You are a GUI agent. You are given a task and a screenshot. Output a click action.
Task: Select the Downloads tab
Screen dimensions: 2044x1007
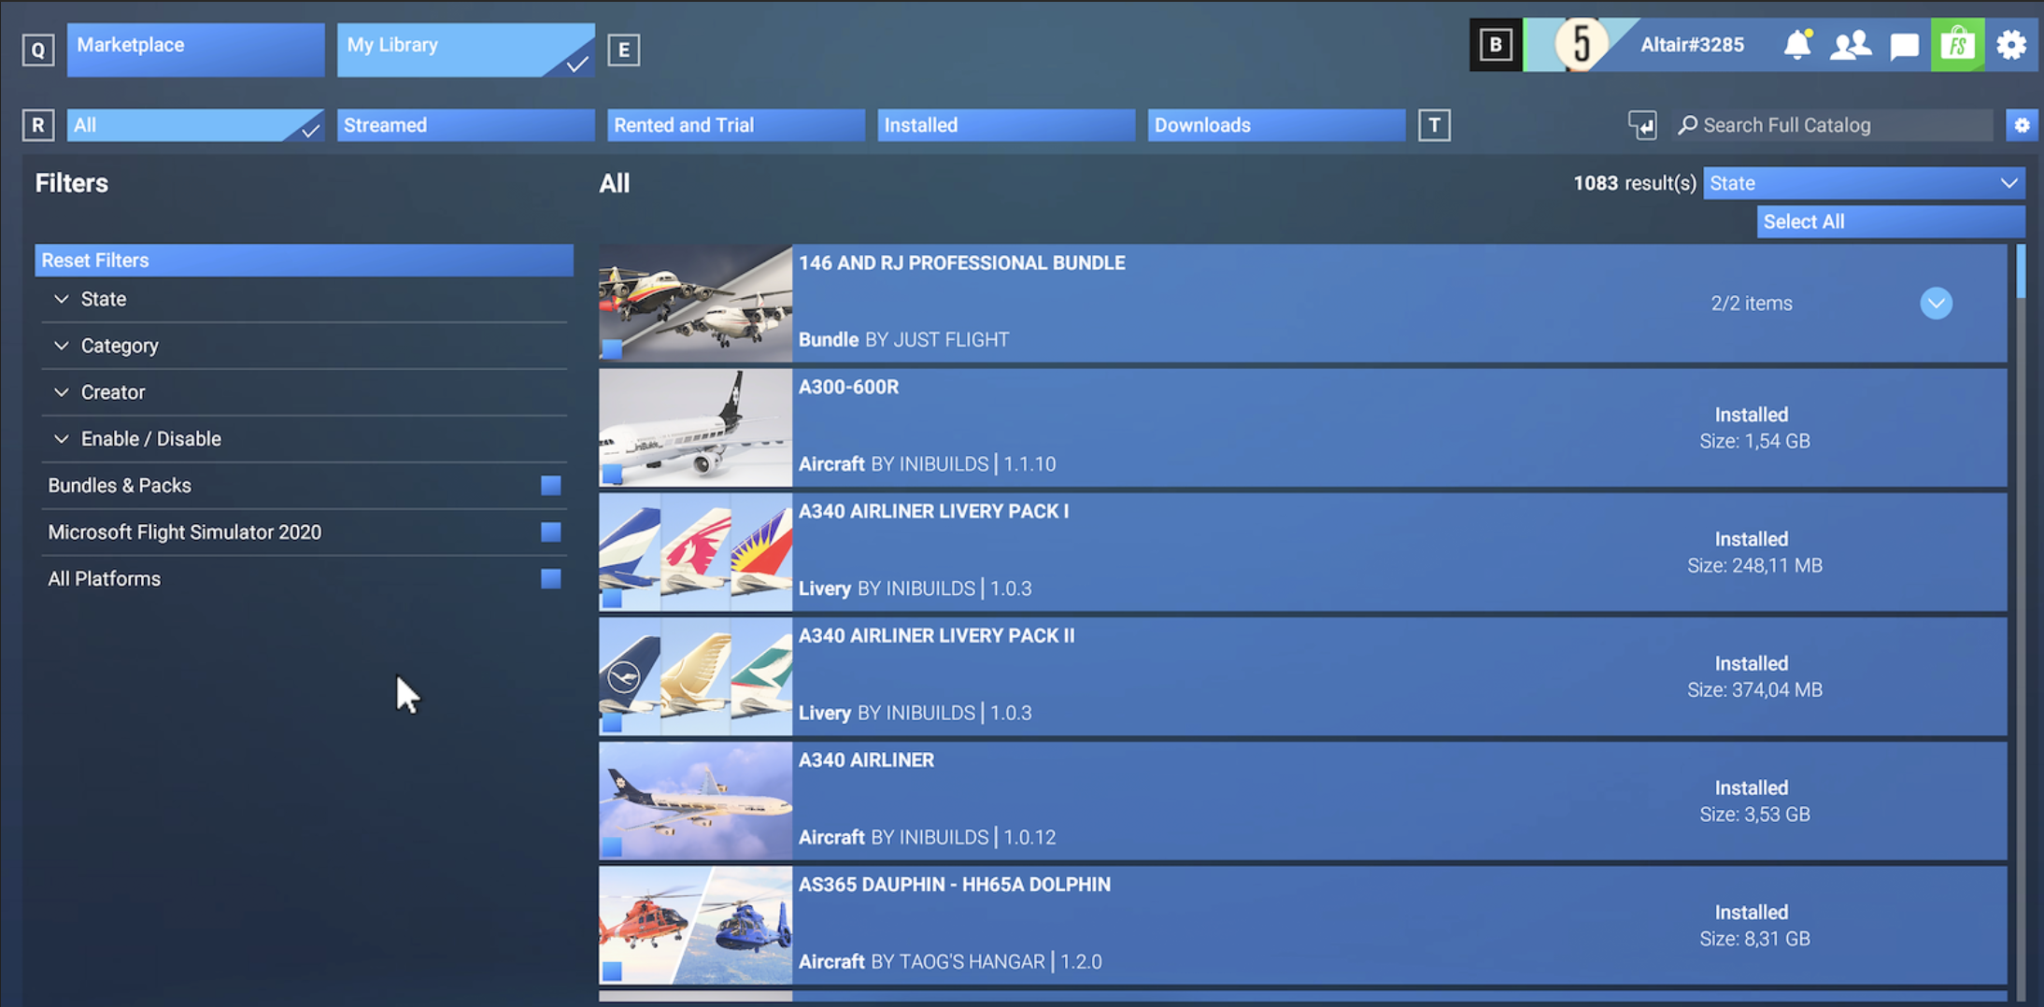[x=1276, y=125]
